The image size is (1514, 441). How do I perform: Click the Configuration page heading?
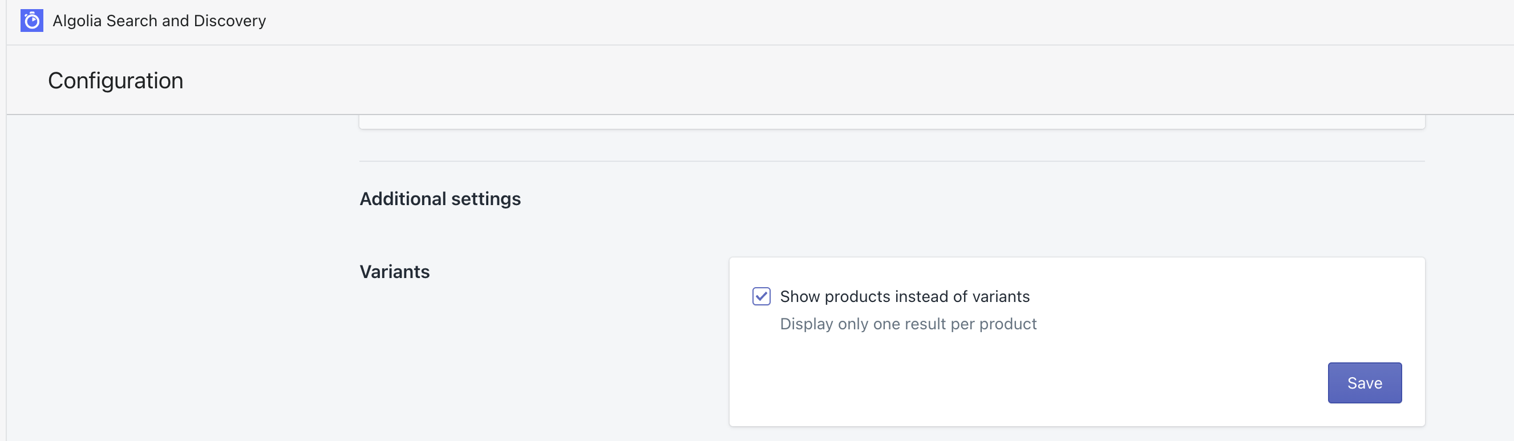coord(116,80)
